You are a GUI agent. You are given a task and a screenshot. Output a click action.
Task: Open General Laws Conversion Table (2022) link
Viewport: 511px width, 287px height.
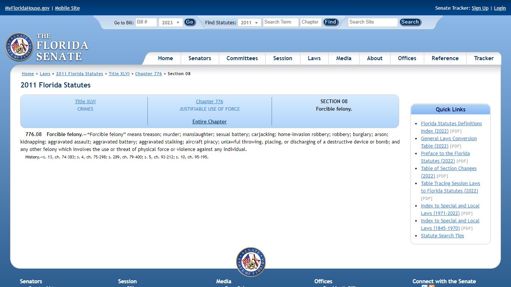click(x=449, y=142)
